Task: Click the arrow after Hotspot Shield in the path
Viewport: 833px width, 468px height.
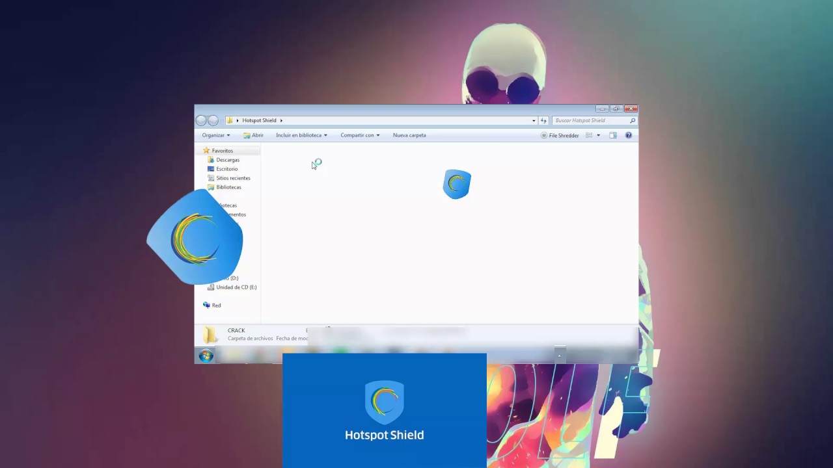Action: 281,120
